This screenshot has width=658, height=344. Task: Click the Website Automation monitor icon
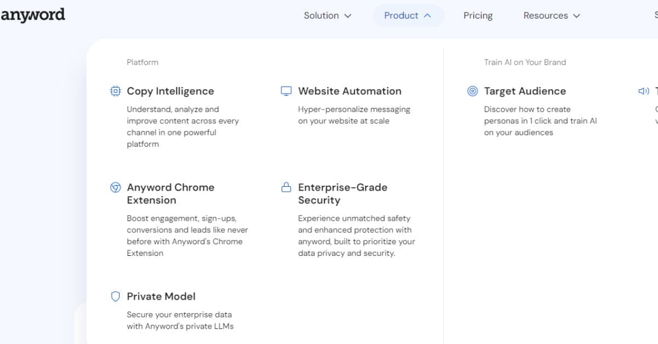286,91
